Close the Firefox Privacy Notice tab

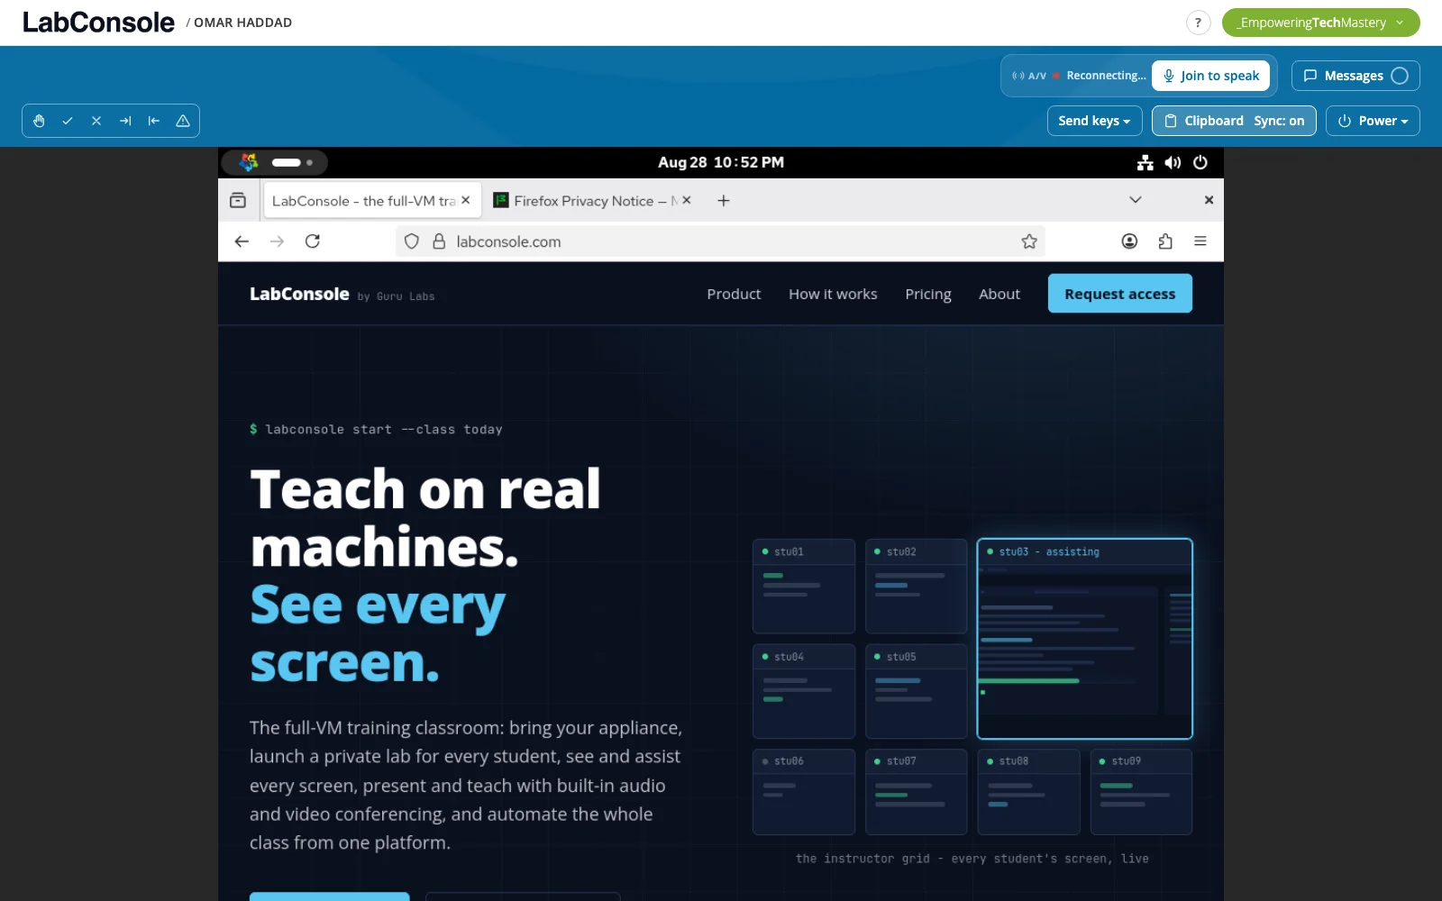click(x=687, y=200)
